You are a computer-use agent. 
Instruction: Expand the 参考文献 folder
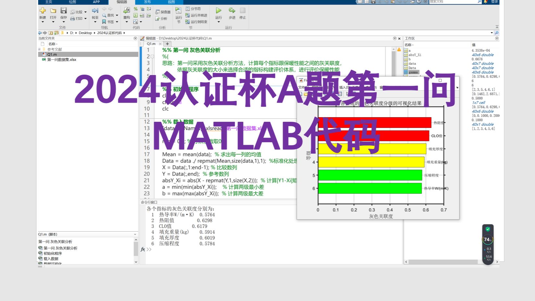[x=39, y=49]
